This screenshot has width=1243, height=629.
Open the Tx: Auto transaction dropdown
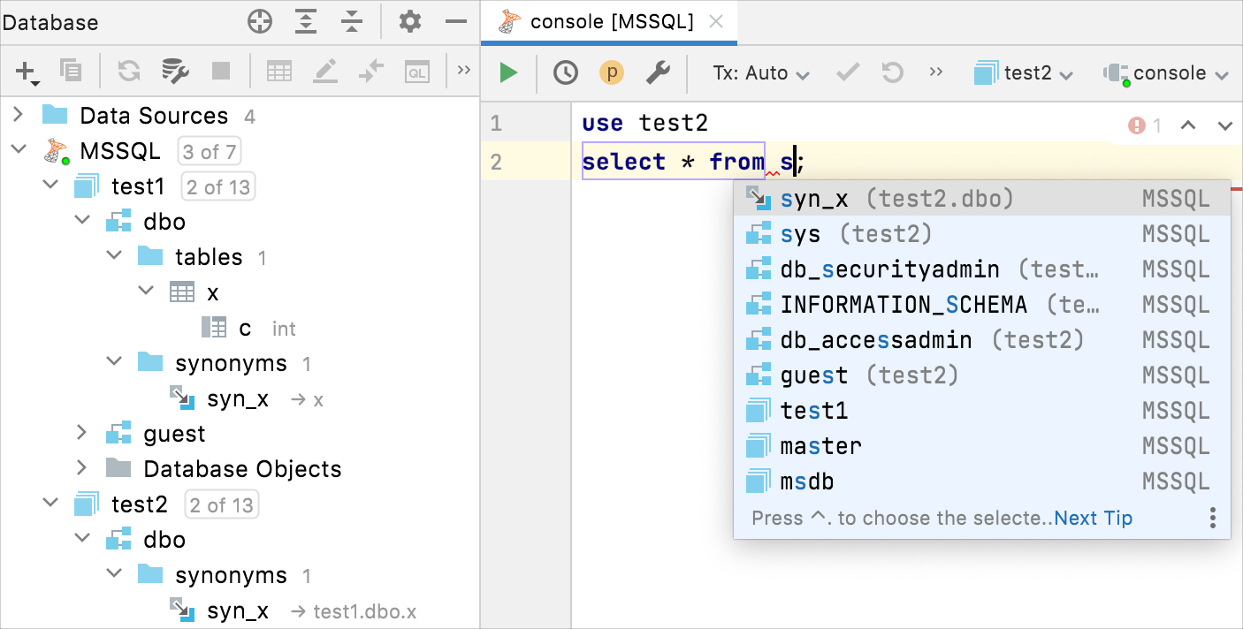761,73
